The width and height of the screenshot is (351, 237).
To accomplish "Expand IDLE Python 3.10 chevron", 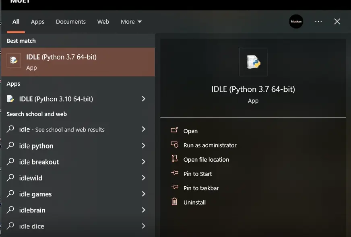I will tap(143, 99).
